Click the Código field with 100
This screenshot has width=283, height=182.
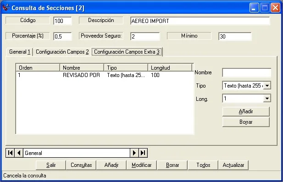tap(62, 21)
